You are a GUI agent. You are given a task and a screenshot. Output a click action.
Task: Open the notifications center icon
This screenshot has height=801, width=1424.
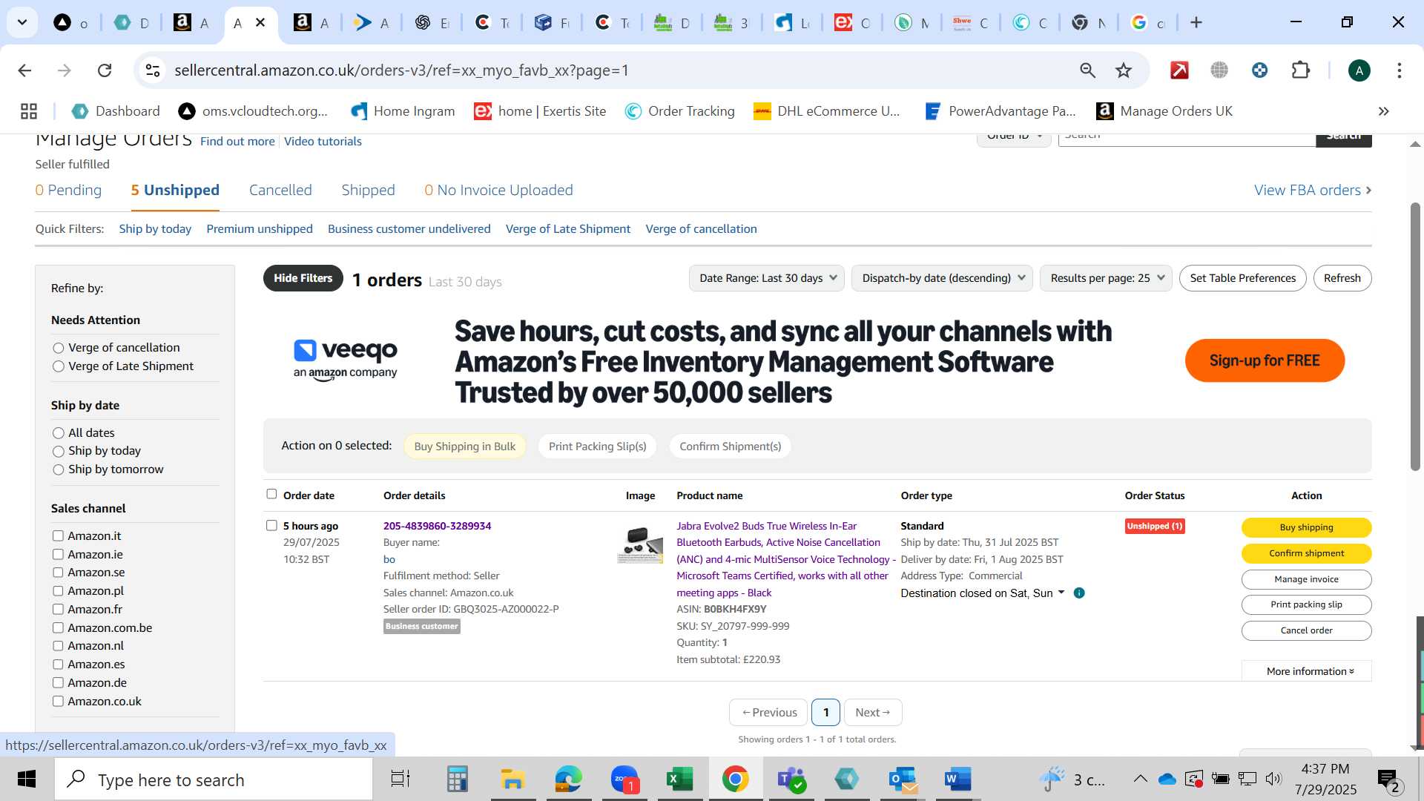coord(1388,779)
